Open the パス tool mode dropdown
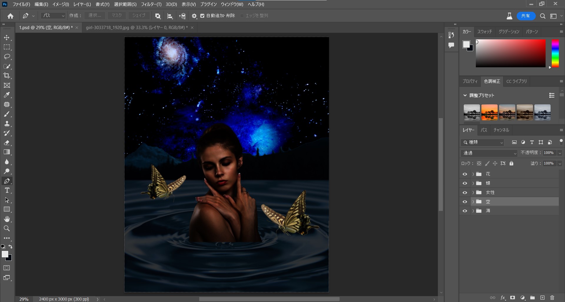Viewport: 565px width, 302px height. point(53,16)
